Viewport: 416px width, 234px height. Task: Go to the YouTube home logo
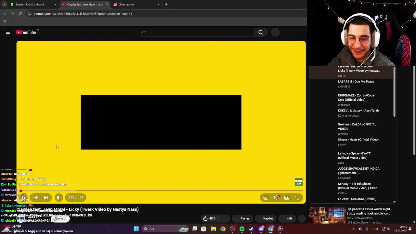tap(26, 32)
